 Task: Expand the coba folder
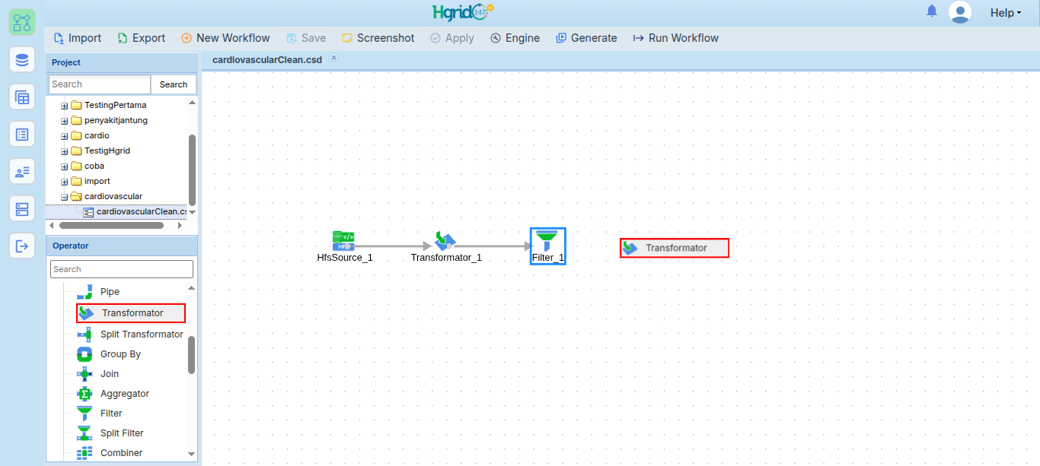pyautogui.click(x=65, y=166)
